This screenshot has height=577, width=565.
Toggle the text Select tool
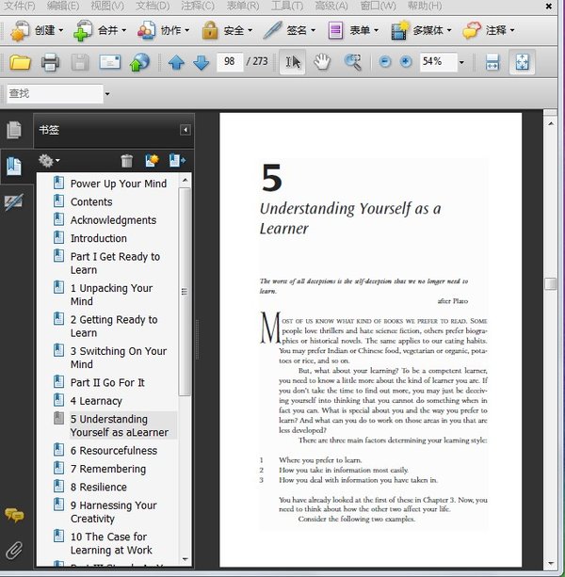tap(293, 62)
